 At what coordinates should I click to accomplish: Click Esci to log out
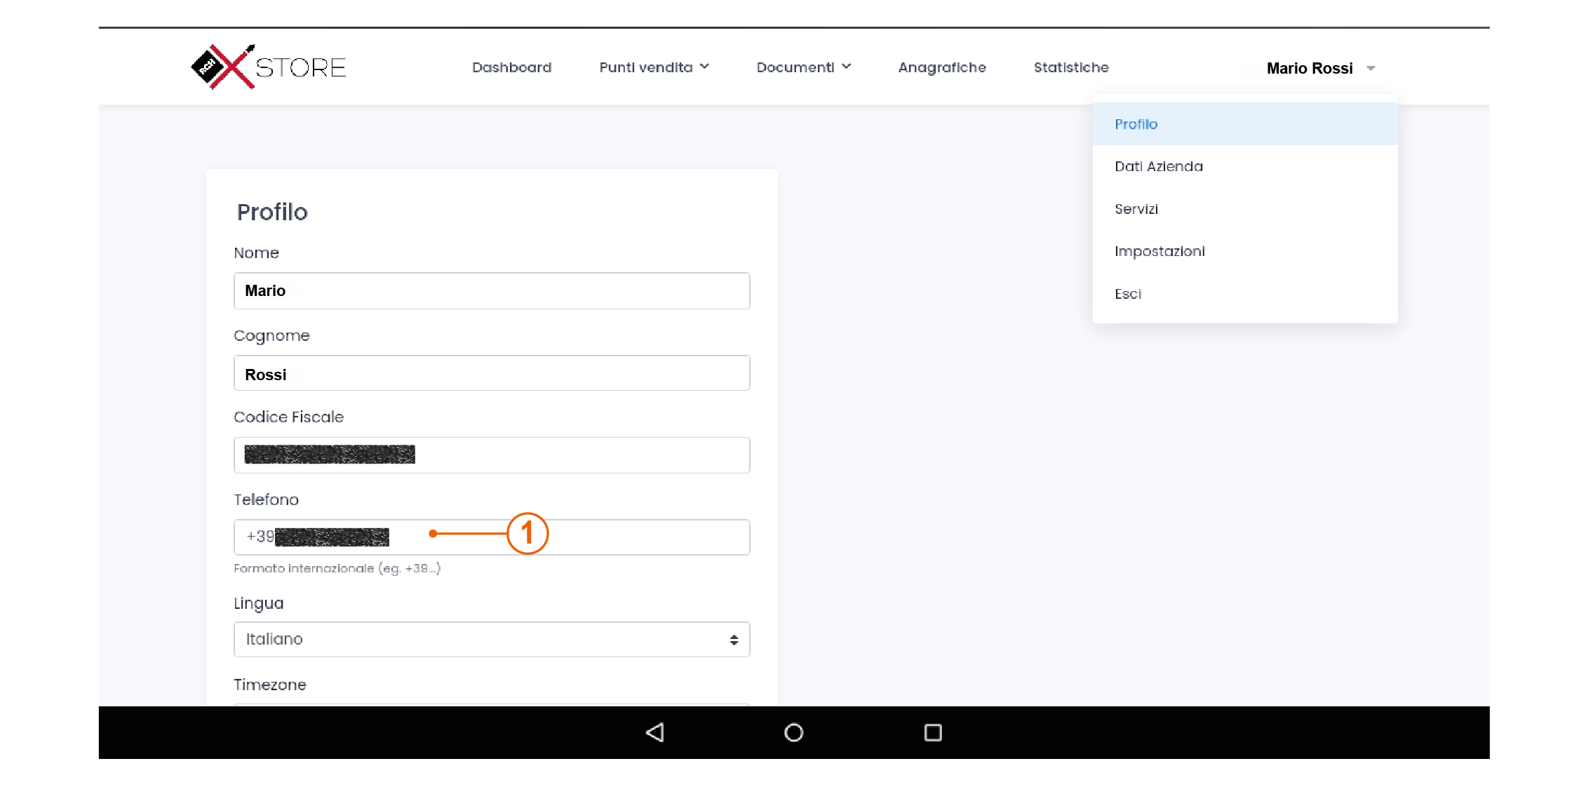pos(1127,294)
